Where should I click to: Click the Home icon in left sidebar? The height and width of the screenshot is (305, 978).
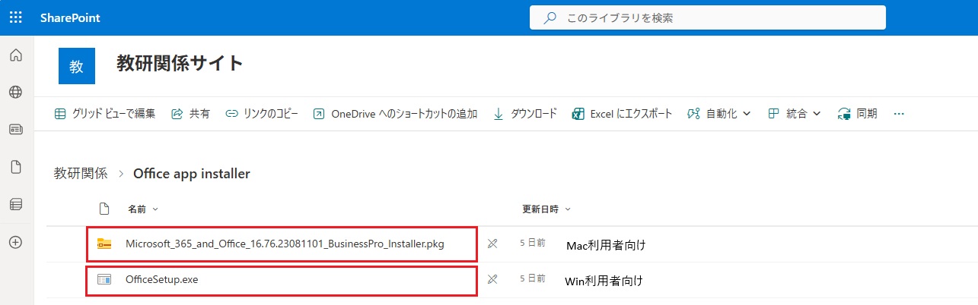[15, 55]
